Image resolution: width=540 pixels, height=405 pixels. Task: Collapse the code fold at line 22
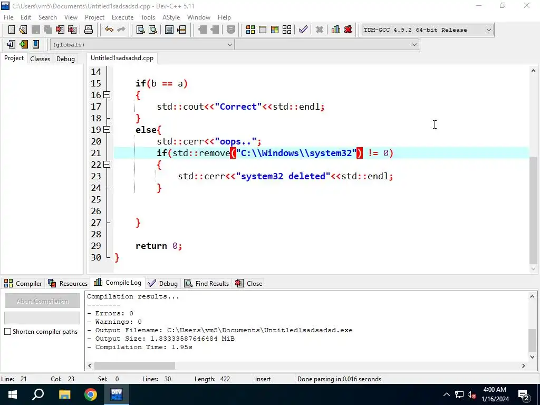click(107, 165)
